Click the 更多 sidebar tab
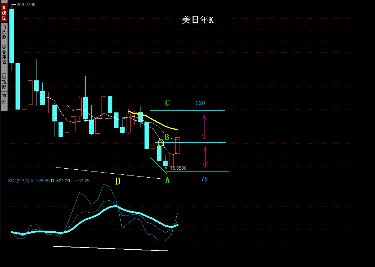The height and width of the screenshot is (267, 375). pyautogui.click(x=4, y=101)
